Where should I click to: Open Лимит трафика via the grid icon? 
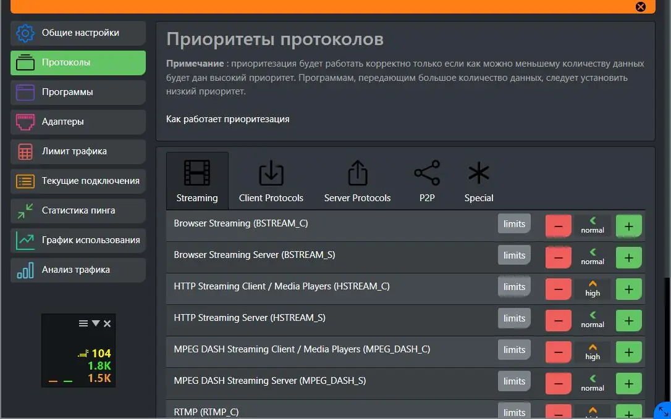coord(25,151)
